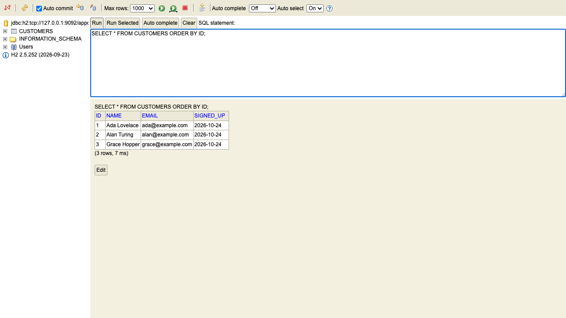The height and width of the screenshot is (318, 566).
Task: Click the green Run toolbar icon
Action: (162, 8)
